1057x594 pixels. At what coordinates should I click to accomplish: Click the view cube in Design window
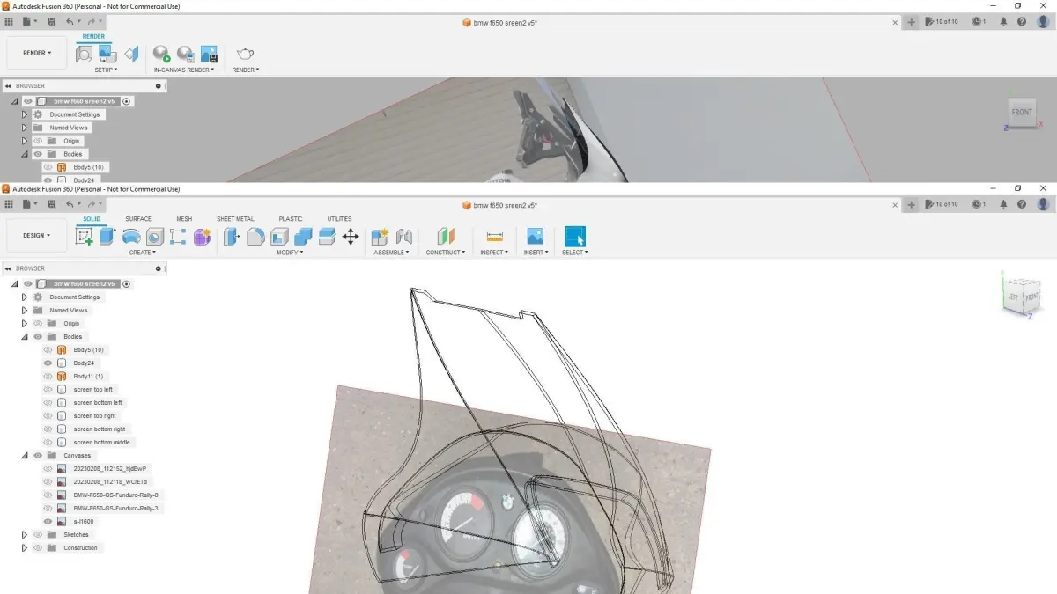(x=1022, y=297)
